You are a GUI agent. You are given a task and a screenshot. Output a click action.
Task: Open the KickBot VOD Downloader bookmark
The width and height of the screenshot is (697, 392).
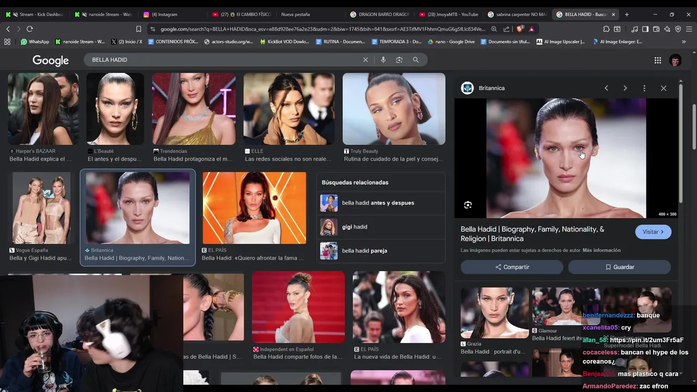tap(285, 41)
